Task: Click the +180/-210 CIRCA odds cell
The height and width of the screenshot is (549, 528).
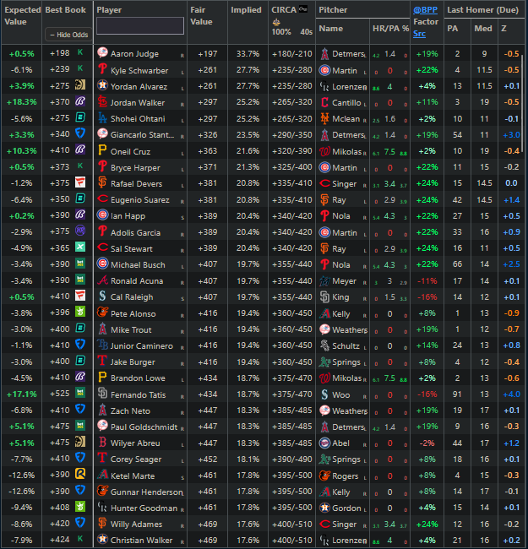Action: pyautogui.click(x=292, y=54)
